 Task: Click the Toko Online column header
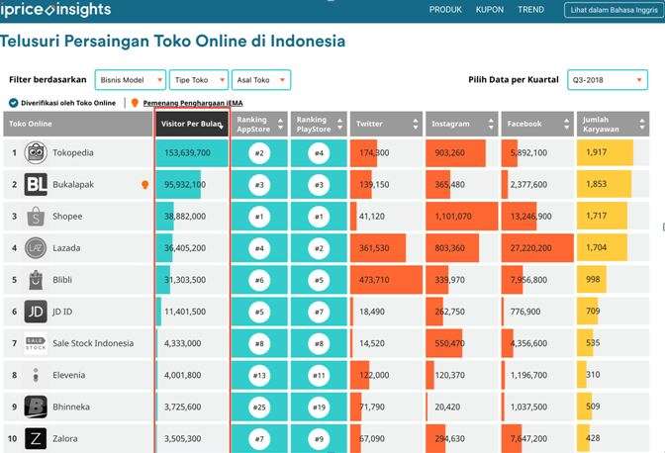click(x=78, y=124)
